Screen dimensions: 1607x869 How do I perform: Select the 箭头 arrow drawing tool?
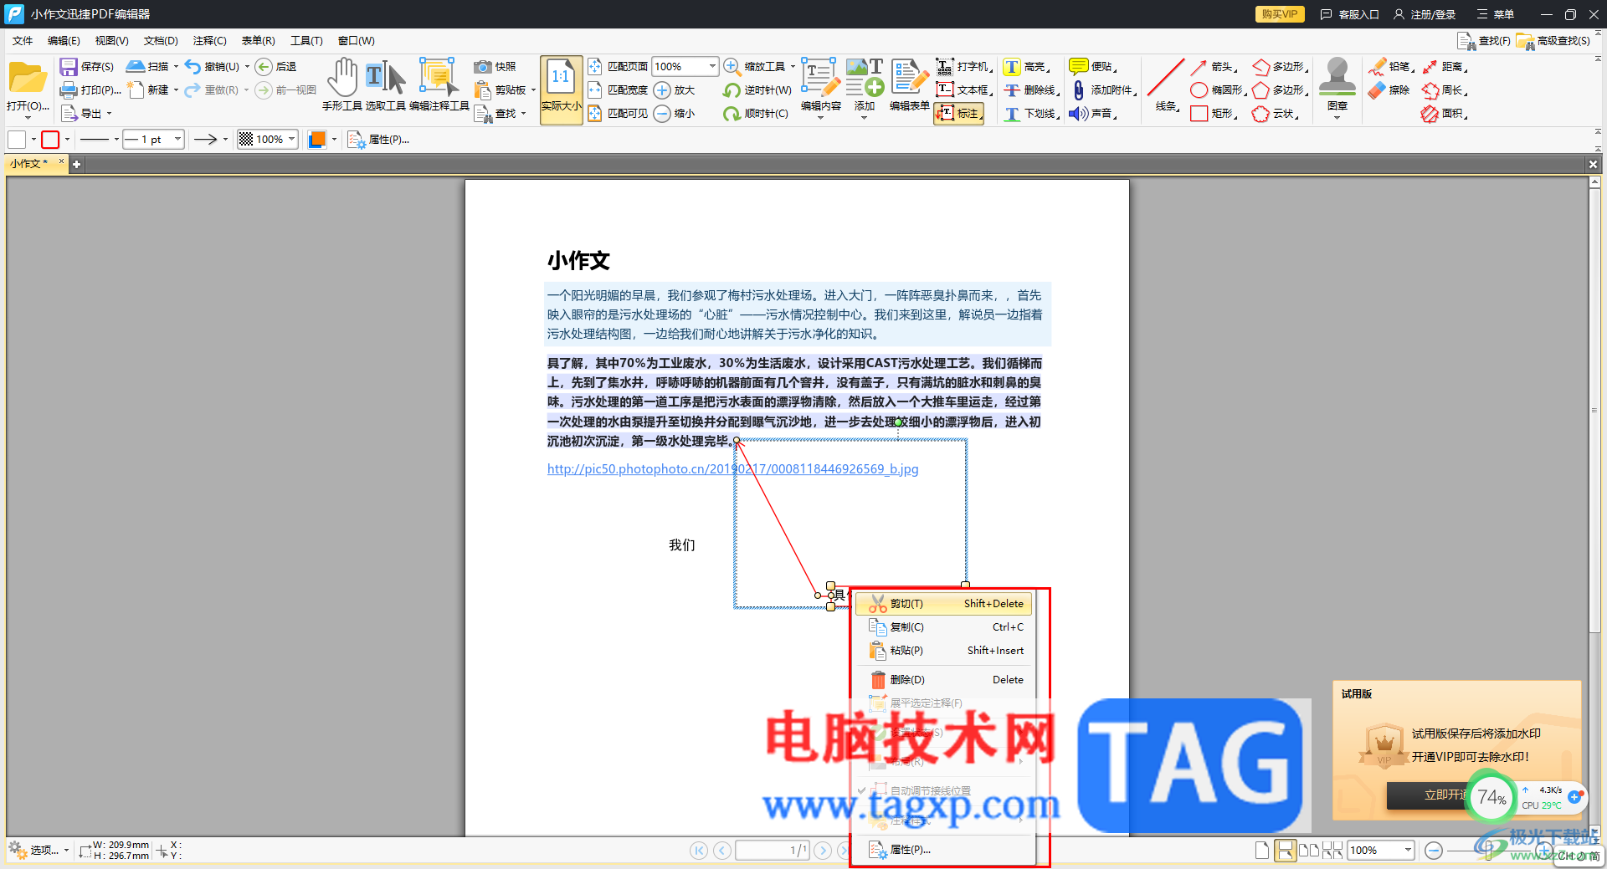point(1213,67)
